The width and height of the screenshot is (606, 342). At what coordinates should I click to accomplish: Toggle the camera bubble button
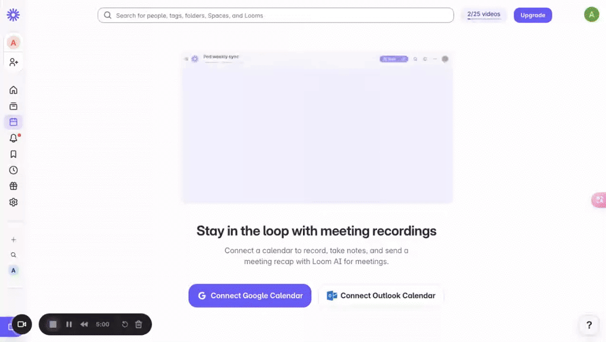tap(22, 324)
